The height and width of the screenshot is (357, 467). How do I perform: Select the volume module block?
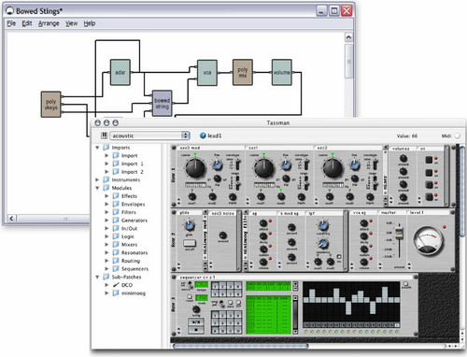tap(282, 72)
